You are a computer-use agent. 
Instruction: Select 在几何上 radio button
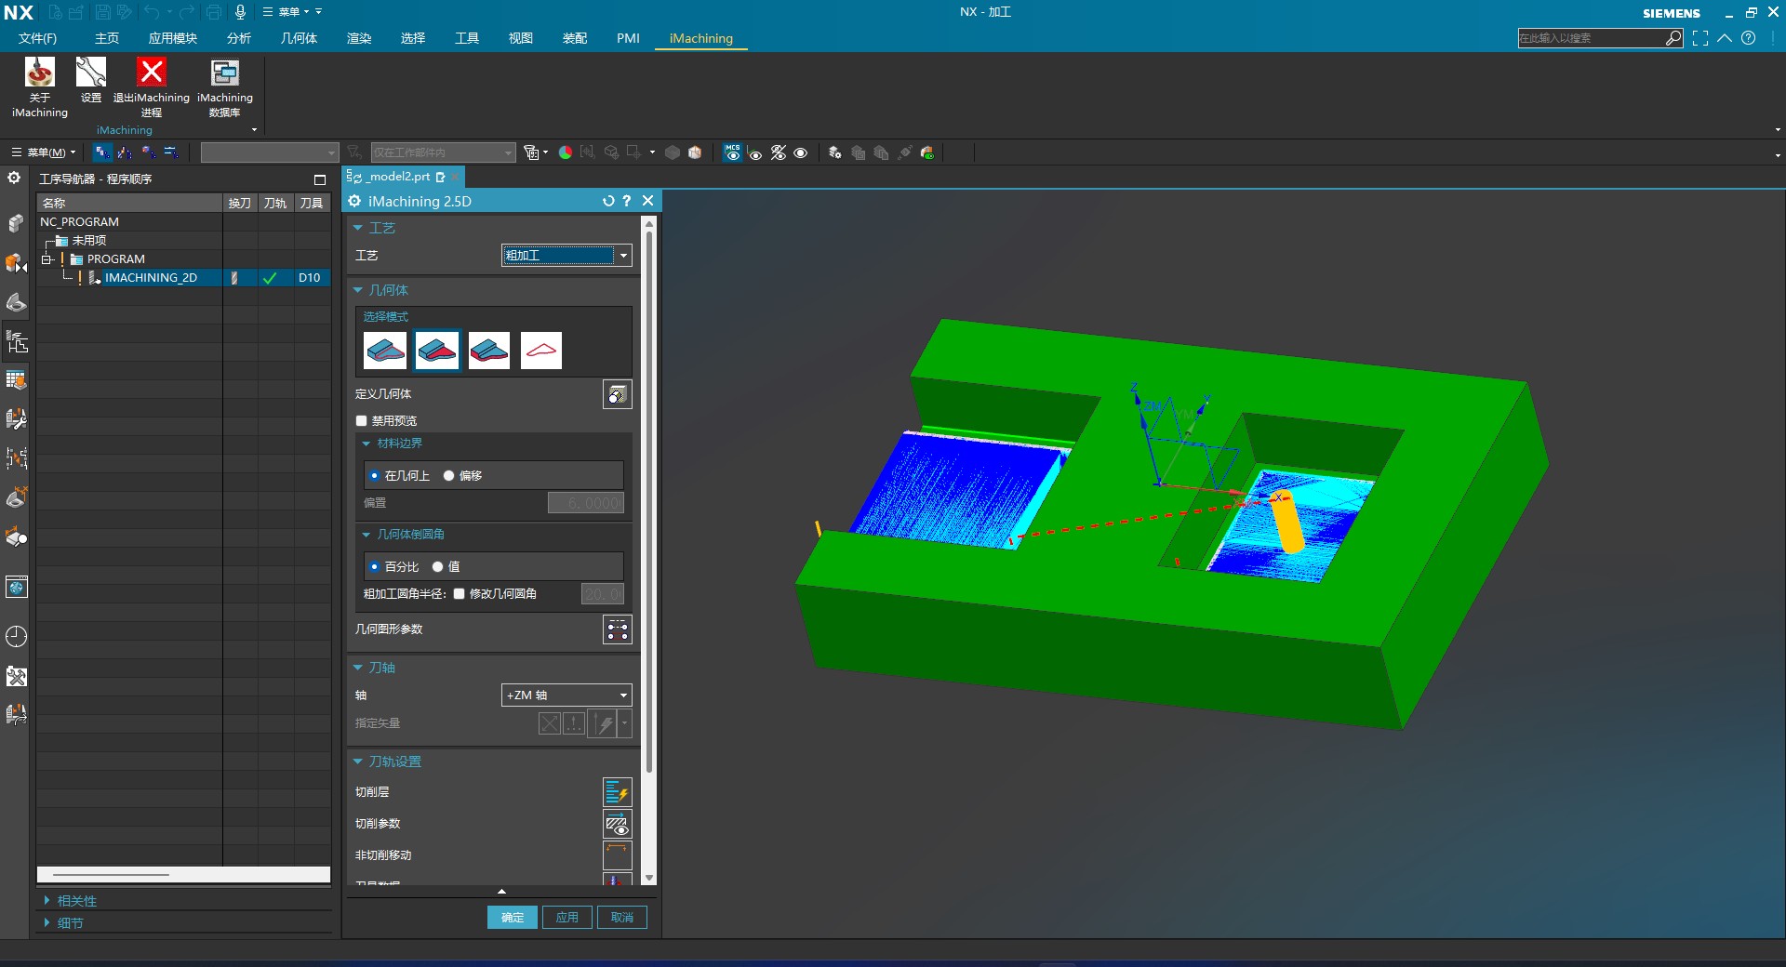click(375, 476)
